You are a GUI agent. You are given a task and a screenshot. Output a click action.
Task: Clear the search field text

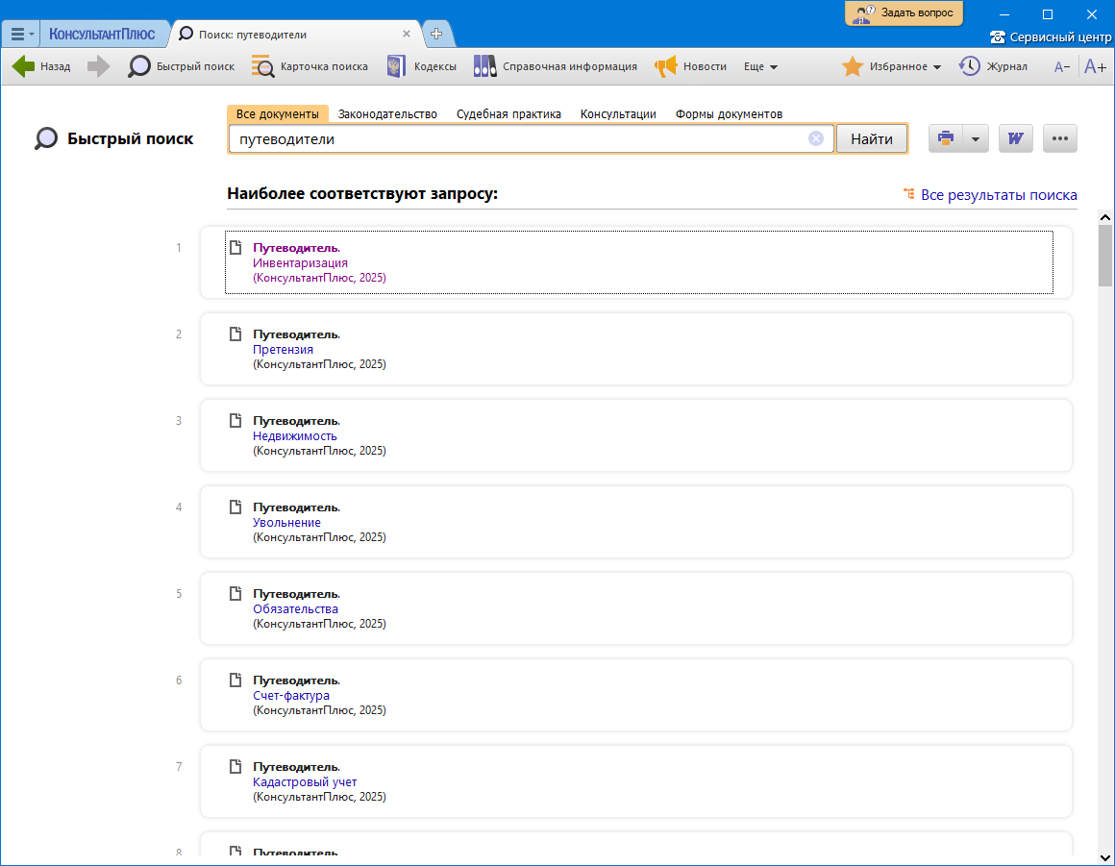(x=816, y=138)
